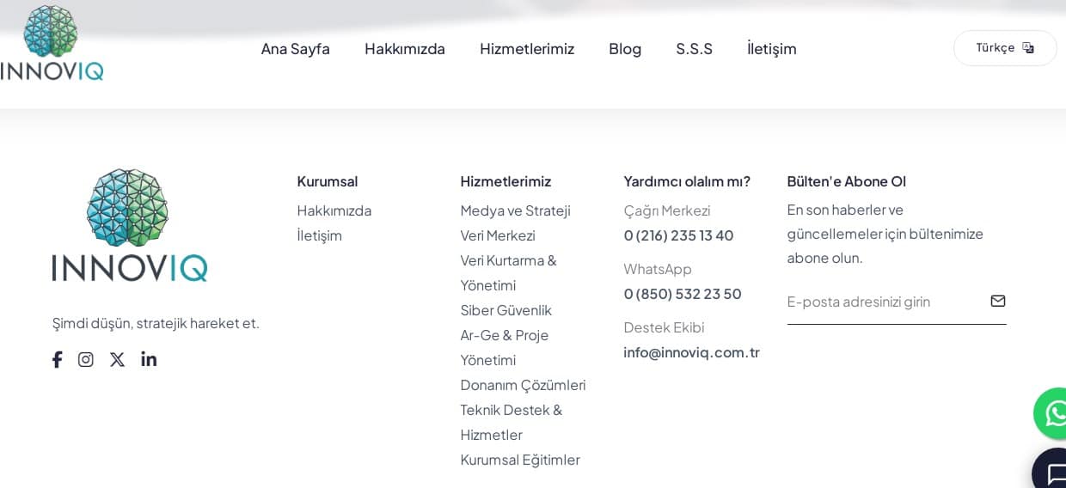Screen dimensions: 1066x488
Task: Open the Siber Güvenlik footer link
Action: (505, 310)
